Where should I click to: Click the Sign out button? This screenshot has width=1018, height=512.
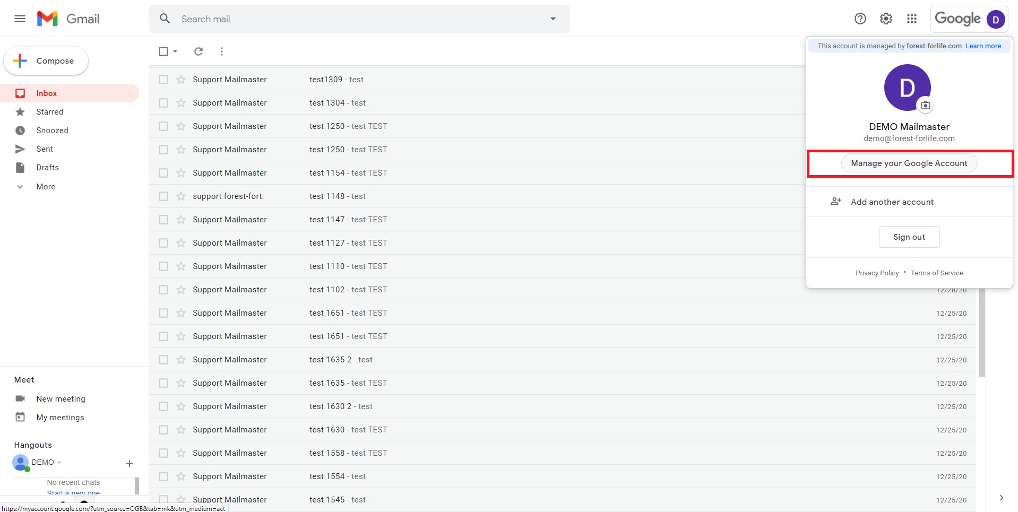[909, 237]
